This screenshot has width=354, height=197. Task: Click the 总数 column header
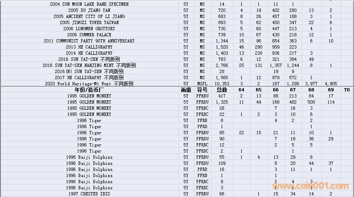click(222, 90)
